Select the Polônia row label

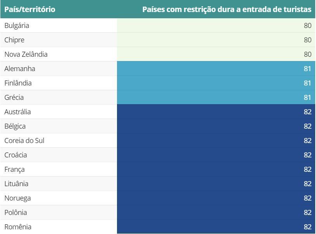click(16, 213)
